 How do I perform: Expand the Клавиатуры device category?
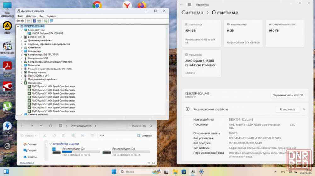22,47
